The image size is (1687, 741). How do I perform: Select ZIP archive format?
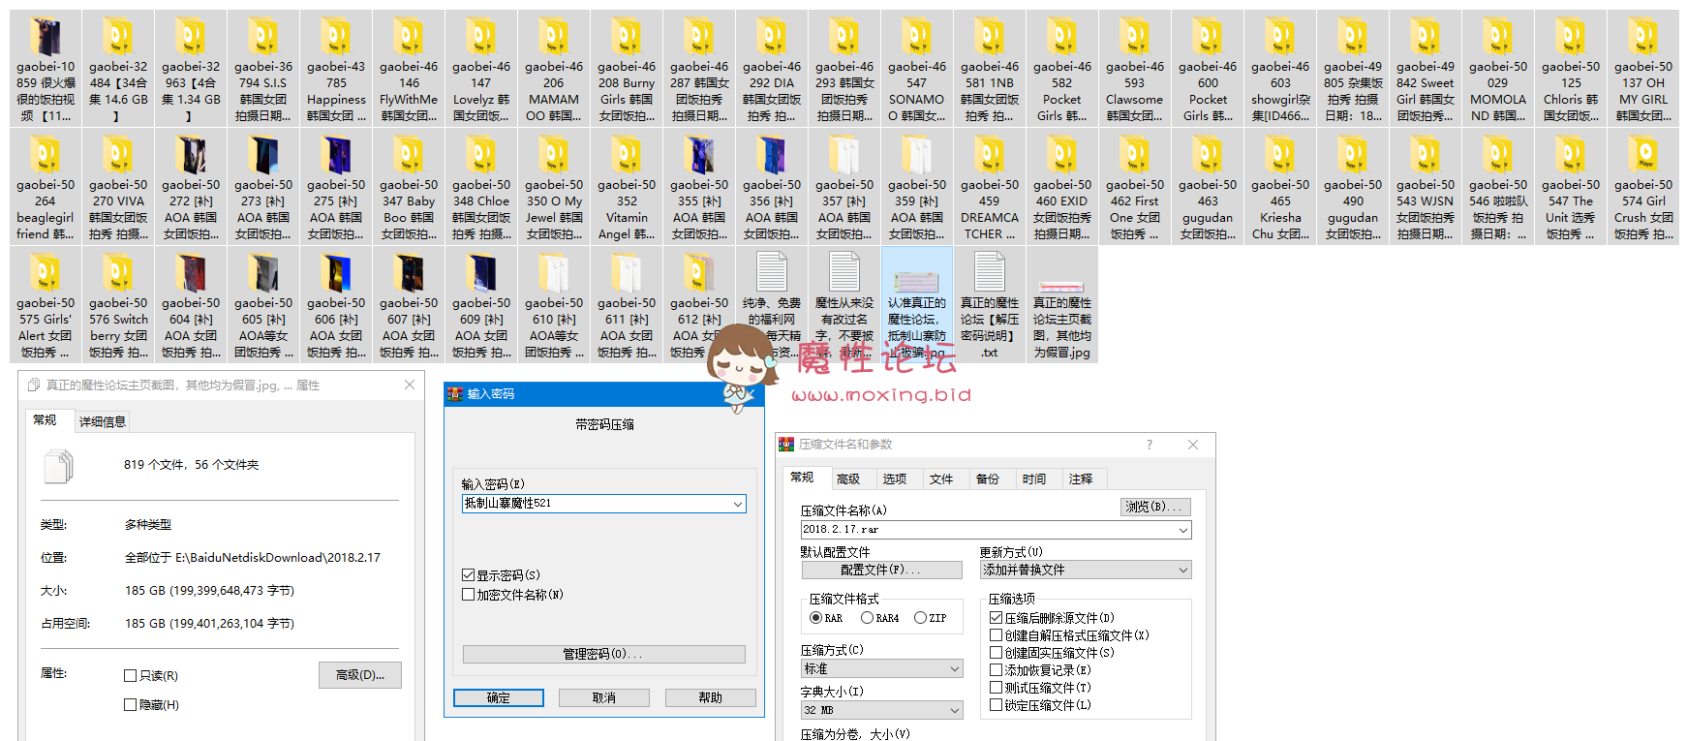click(920, 618)
